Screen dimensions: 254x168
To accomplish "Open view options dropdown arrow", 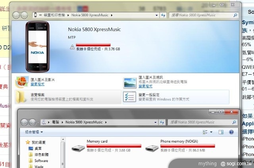I will pos(211,132).
